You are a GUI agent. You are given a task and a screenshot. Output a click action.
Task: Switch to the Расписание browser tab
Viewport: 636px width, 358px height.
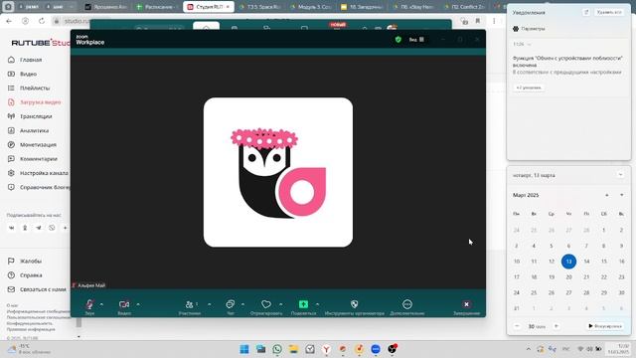pyautogui.click(x=157, y=7)
